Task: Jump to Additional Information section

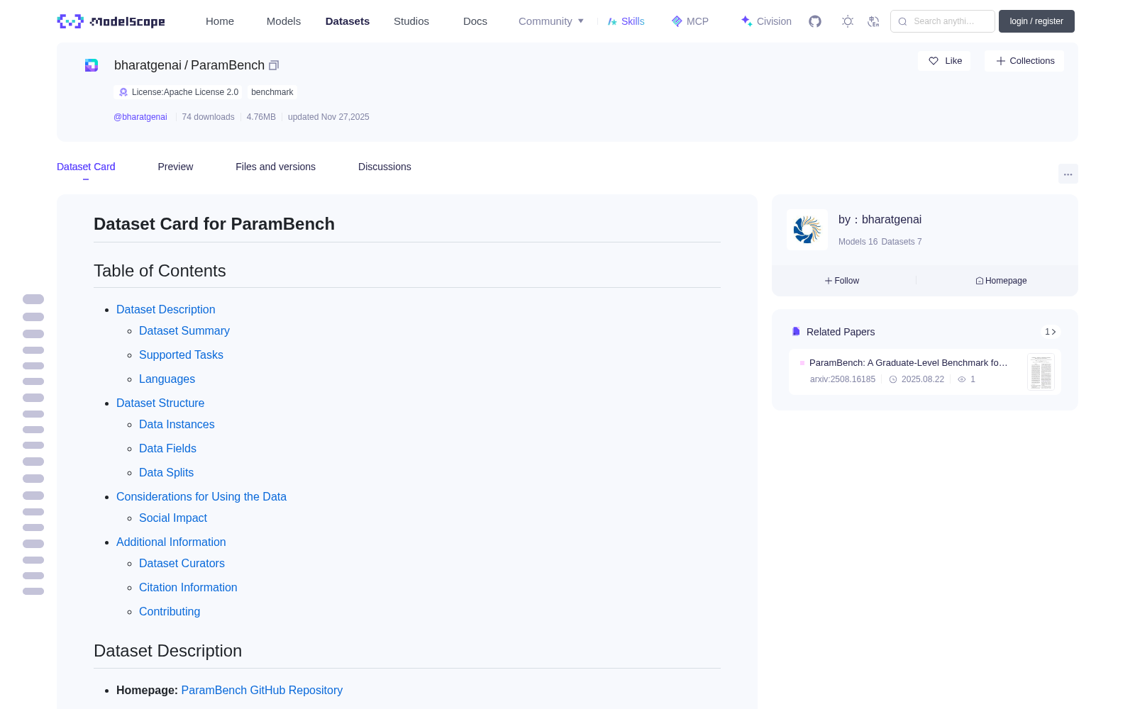Action: [171, 542]
